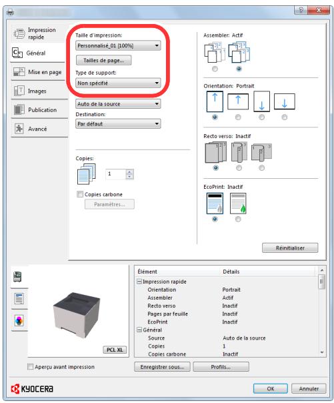334x403 pixels.
Task: Open the Taille d'impression dropdown
Action: coord(118,45)
